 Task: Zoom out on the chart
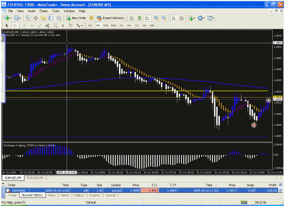coord(164,18)
